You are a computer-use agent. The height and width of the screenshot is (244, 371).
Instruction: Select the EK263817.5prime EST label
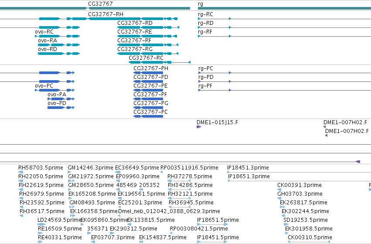(303, 203)
